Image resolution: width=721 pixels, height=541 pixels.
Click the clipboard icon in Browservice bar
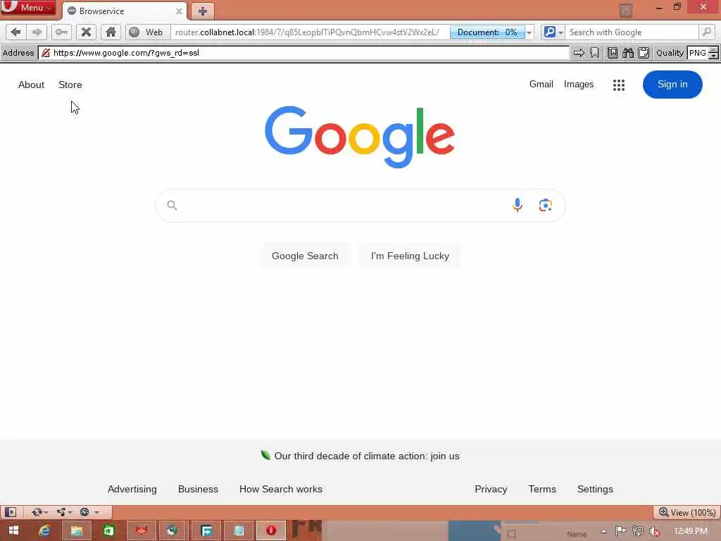click(x=644, y=53)
